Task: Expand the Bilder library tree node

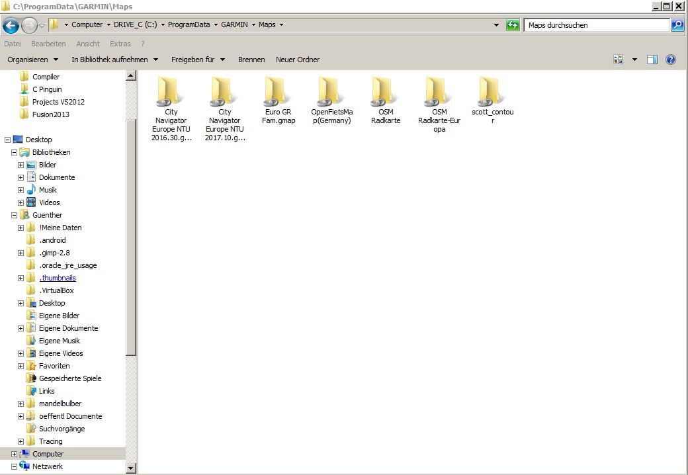Action: click(x=21, y=165)
